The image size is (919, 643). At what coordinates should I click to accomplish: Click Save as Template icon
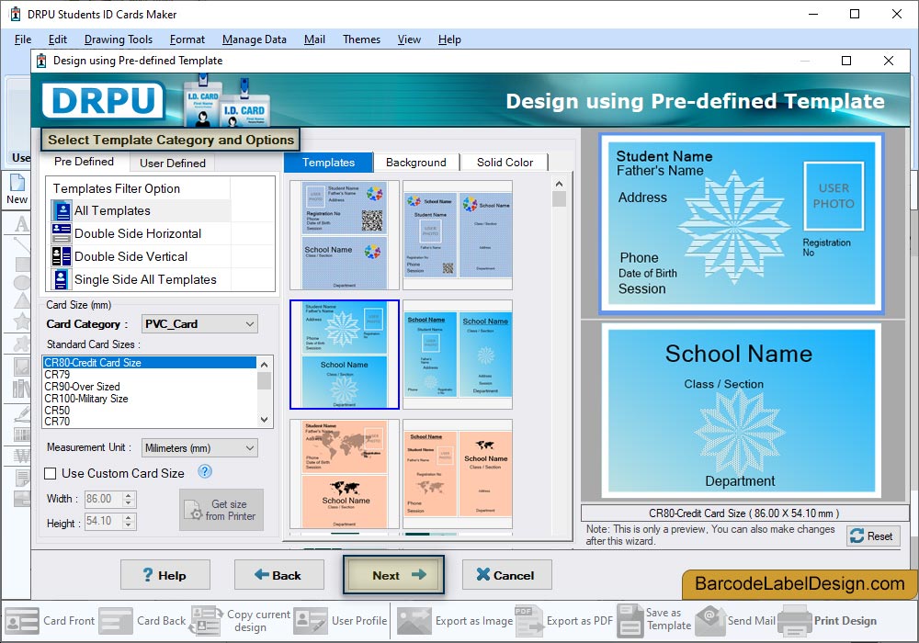click(630, 621)
